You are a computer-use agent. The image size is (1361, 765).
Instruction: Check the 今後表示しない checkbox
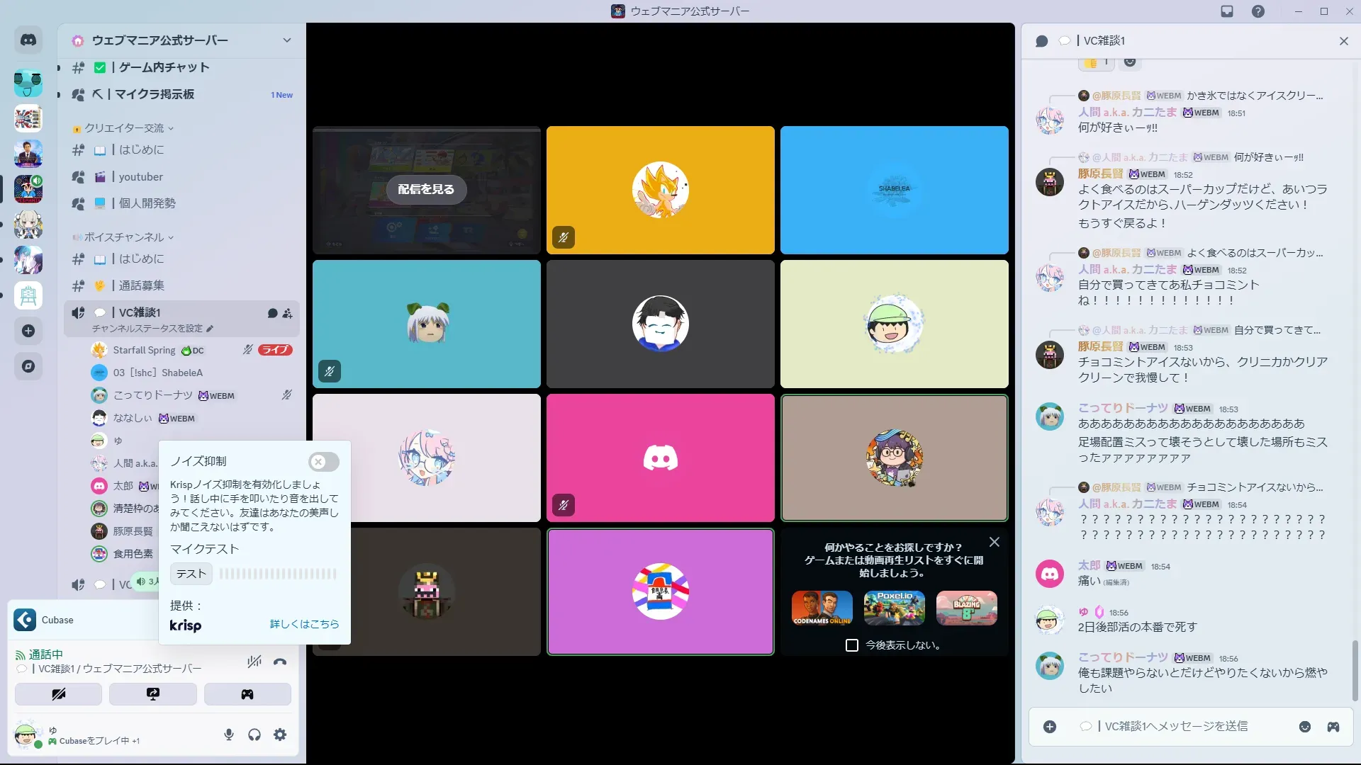point(852,645)
